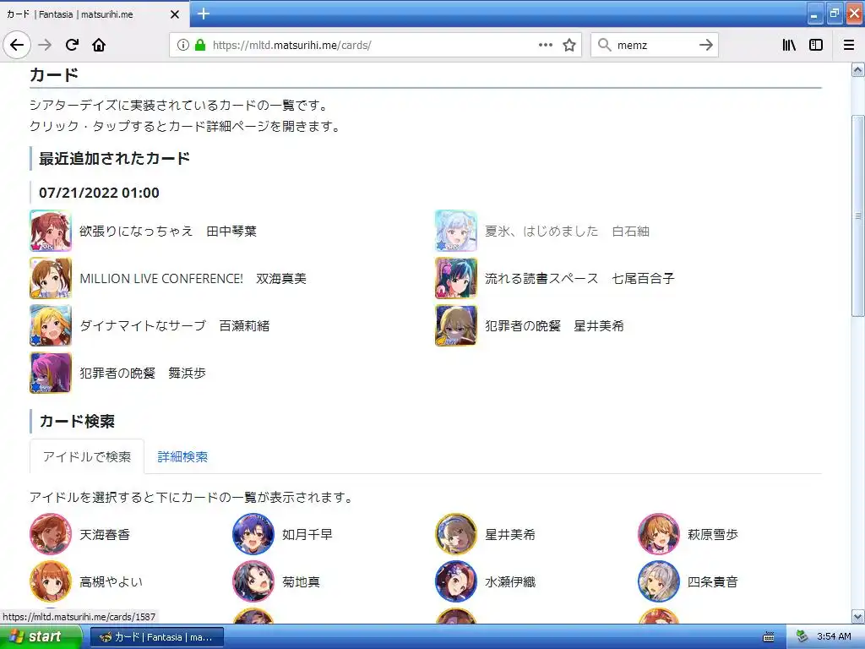
Task: Open 星井美希 犯罪者の晩餐 card thumbnail
Action: pyautogui.click(x=455, y=325)
